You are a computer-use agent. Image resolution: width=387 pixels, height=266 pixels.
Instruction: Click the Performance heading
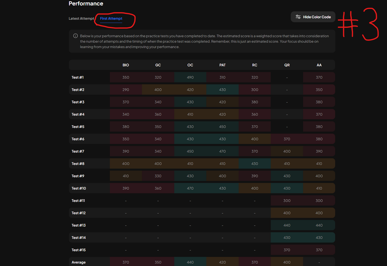tap(86, 4)
